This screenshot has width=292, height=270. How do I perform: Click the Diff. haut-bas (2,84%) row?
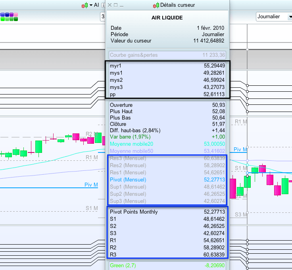167,130
